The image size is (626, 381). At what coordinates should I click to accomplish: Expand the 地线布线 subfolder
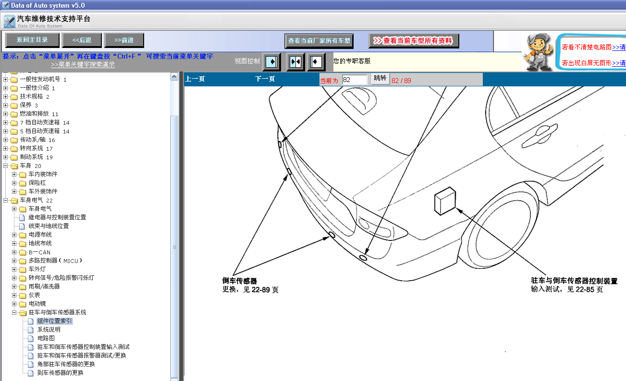(14, 243)
